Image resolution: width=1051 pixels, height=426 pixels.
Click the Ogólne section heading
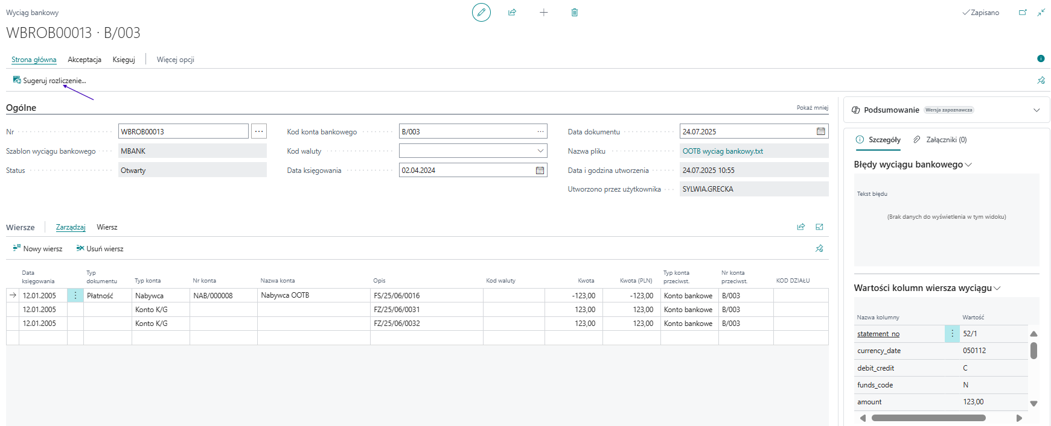click(x=21, y=108)
